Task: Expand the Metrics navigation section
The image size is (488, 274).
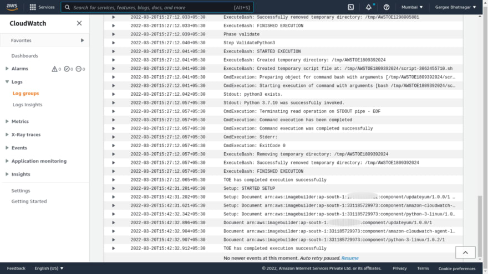Action: point(7,121)
